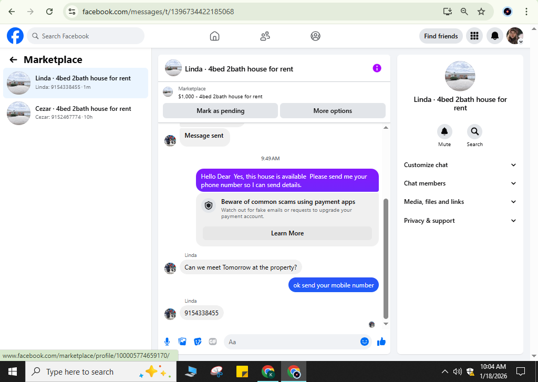The image size is (538, 382).
Task: Open Cezar 4bed 2bath conversation
Action: 76,113
